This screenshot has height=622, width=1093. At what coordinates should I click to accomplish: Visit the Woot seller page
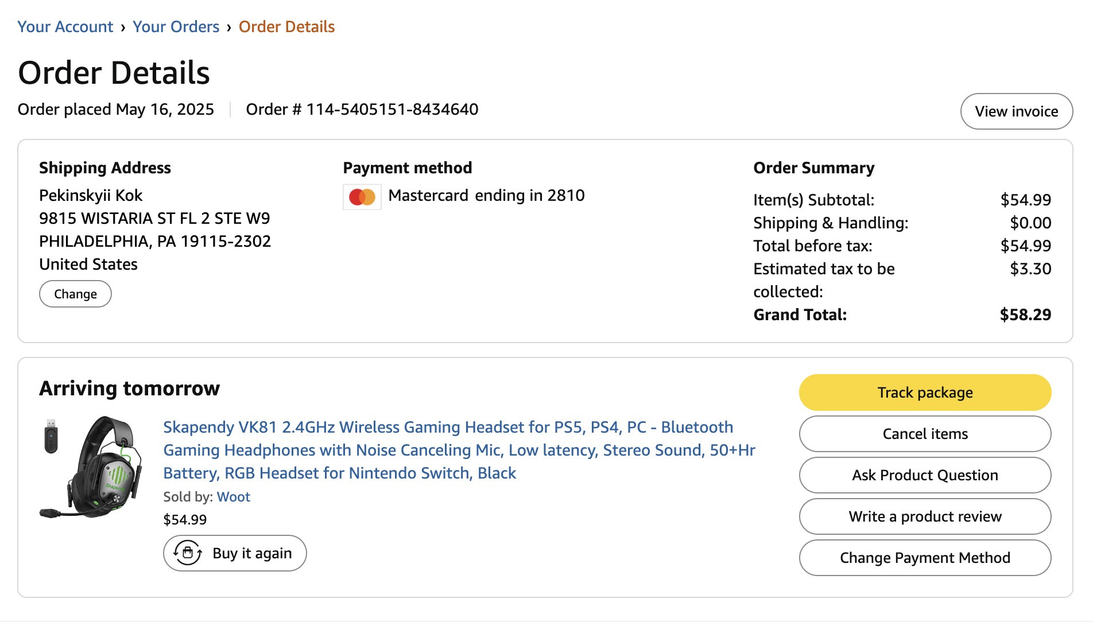233,497
